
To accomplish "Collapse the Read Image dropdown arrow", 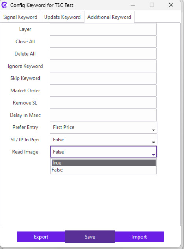I will click(x=153, y=155).
